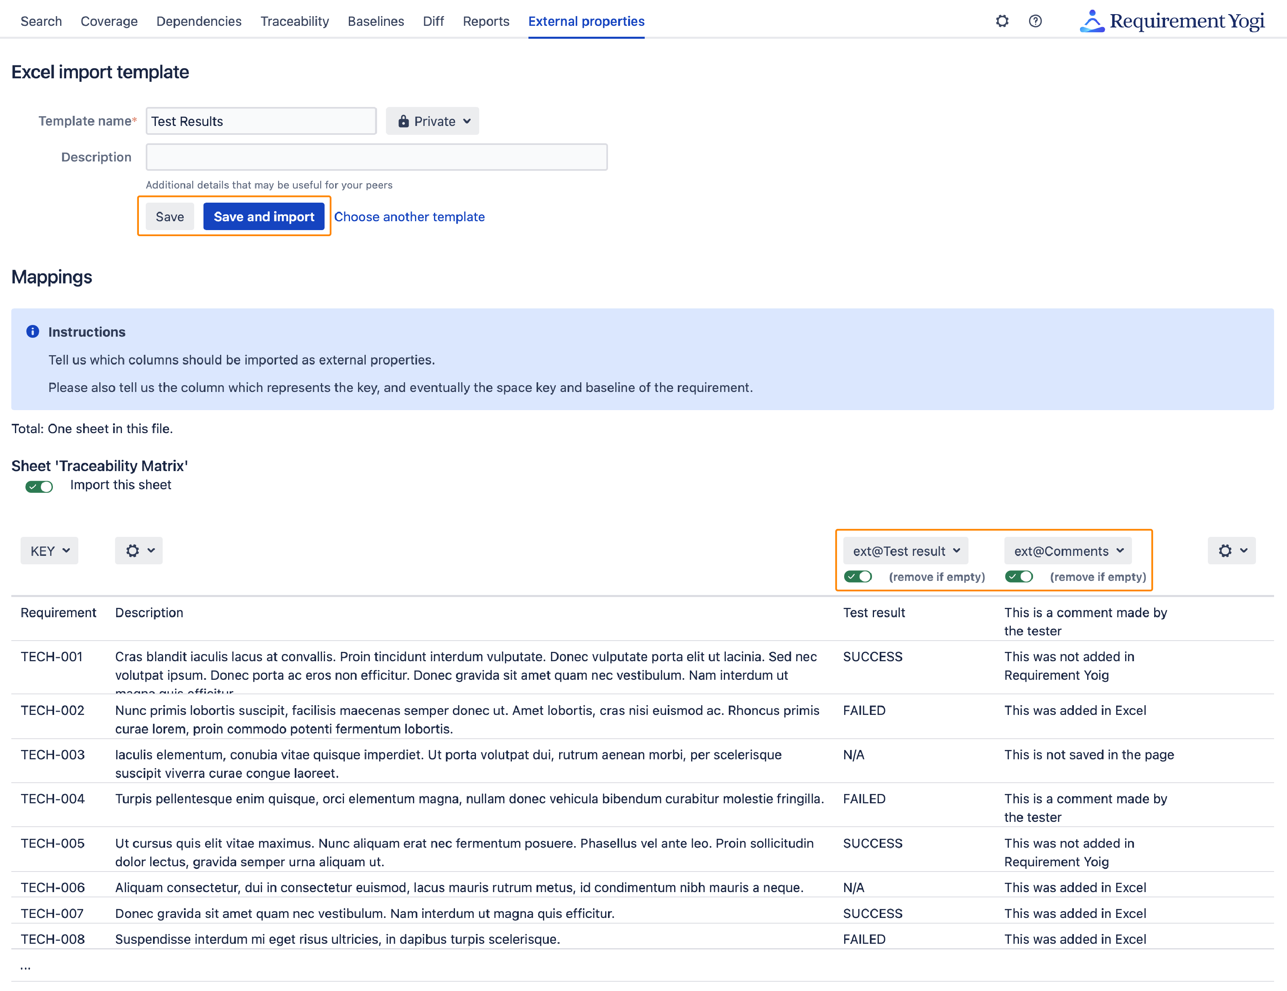This screenshot has width=1287, height=991.
Task: Open the settings gear in top bar
Action: point(1002,21)
